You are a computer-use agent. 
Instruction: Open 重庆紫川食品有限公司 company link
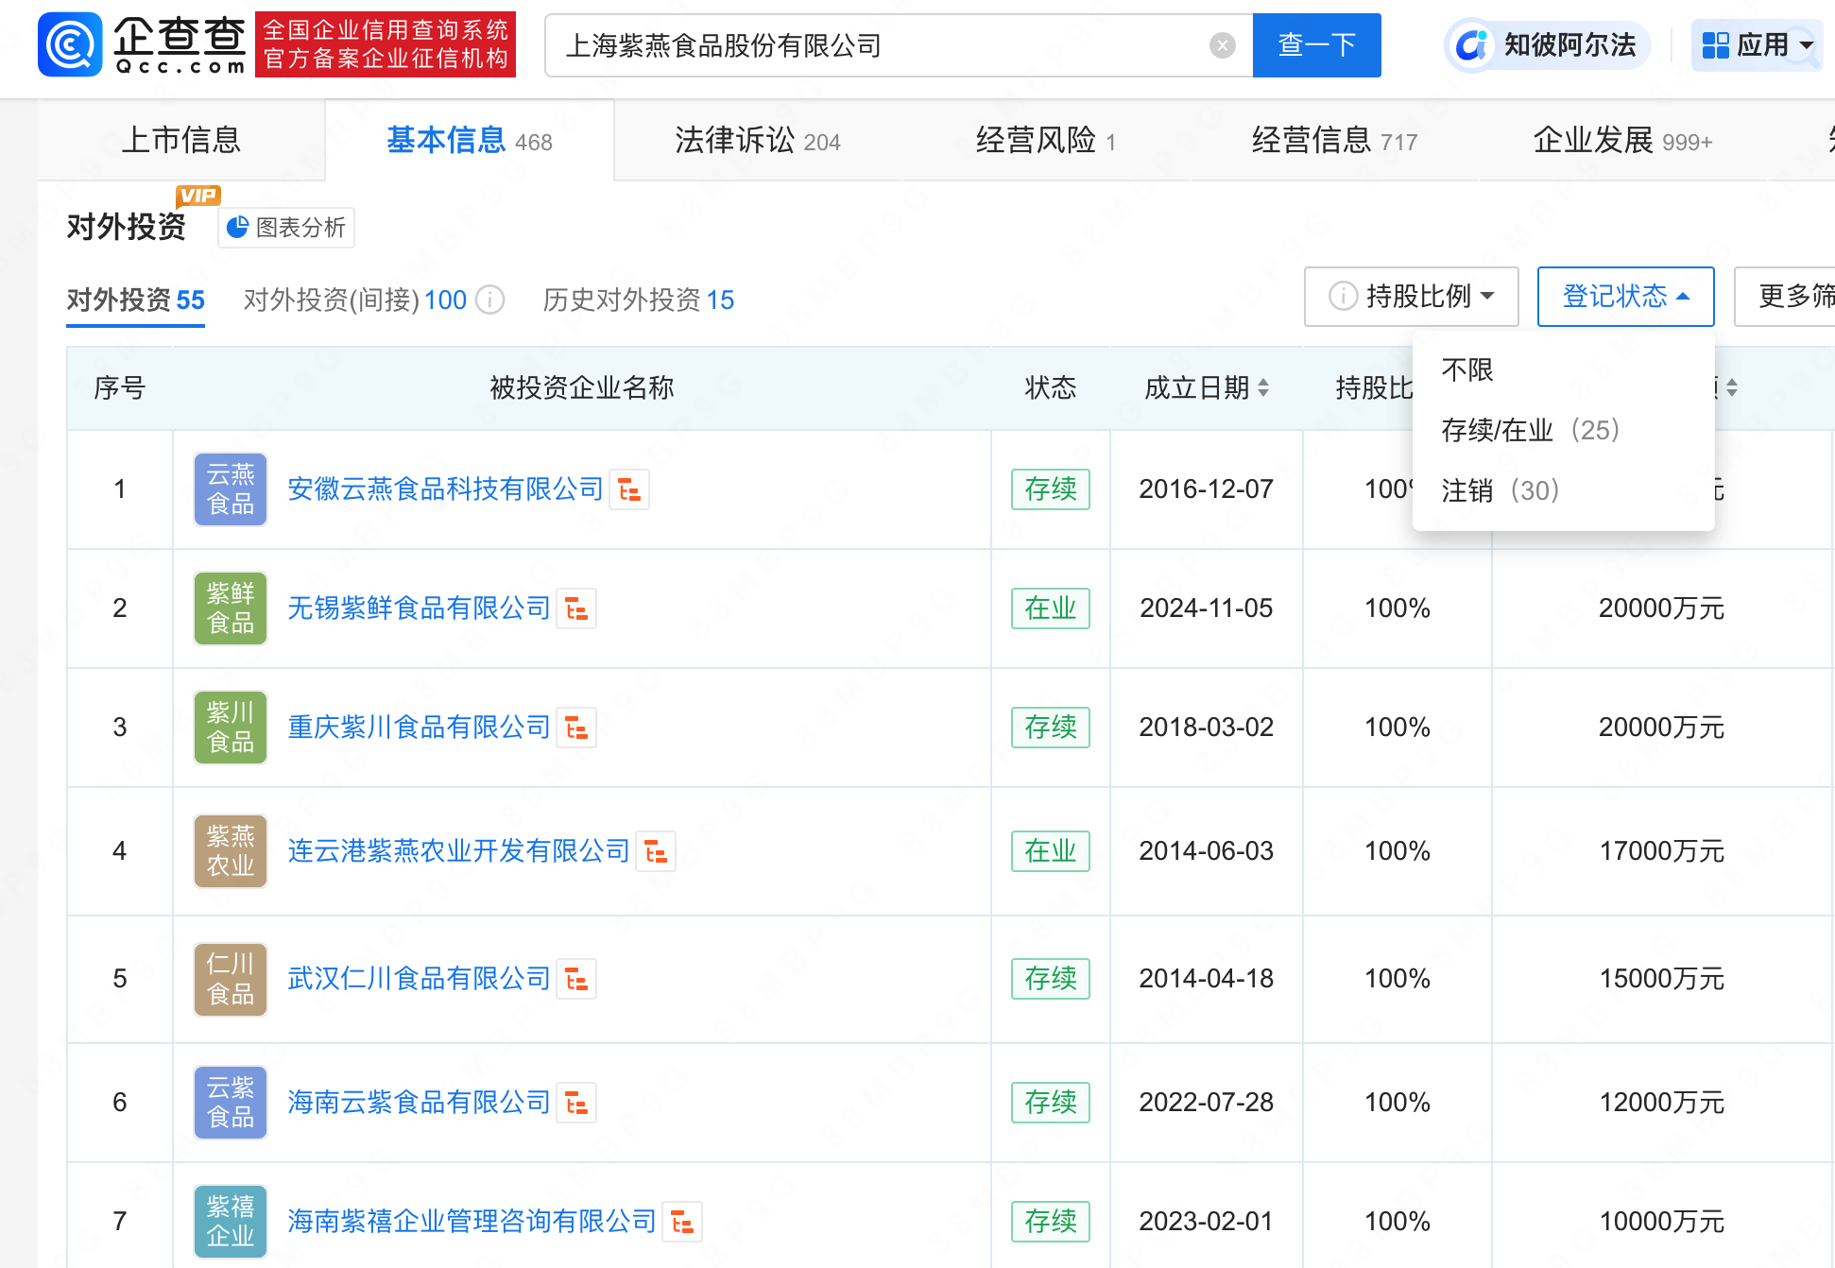[x=419, y=728]
